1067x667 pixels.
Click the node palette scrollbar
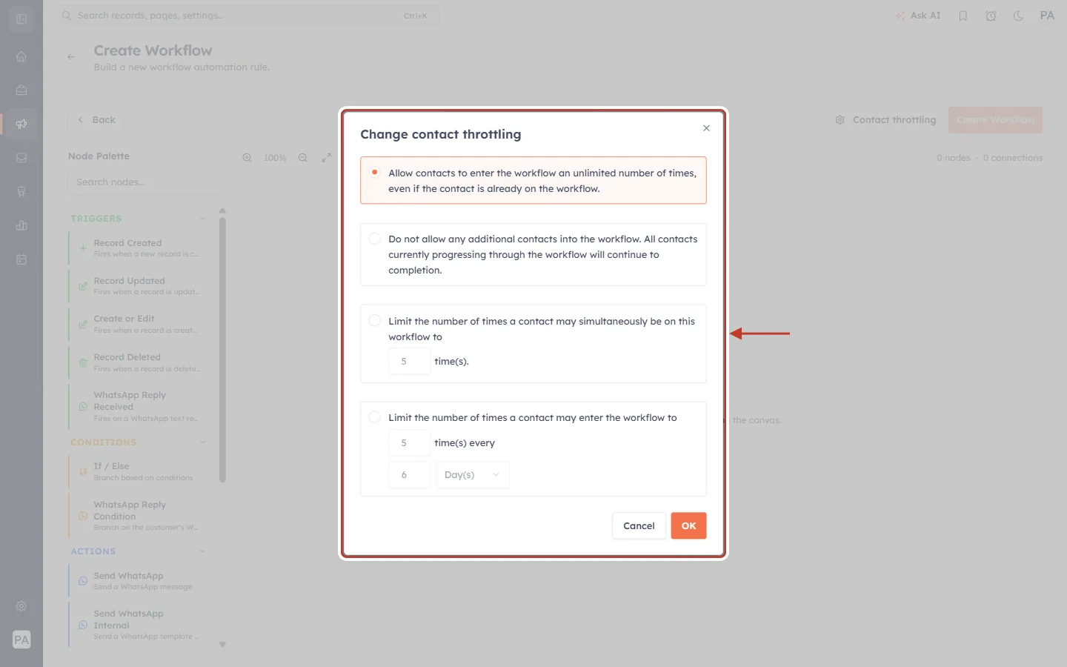(222, 350)
